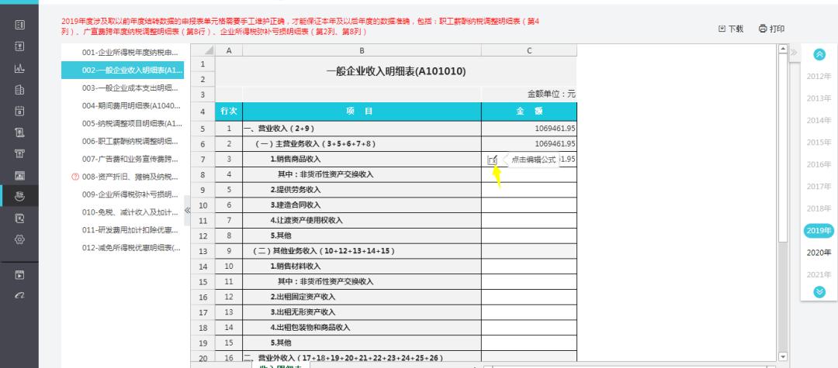Open the document search icon in left sidebar
838x368 pixels.
(19, 218)
